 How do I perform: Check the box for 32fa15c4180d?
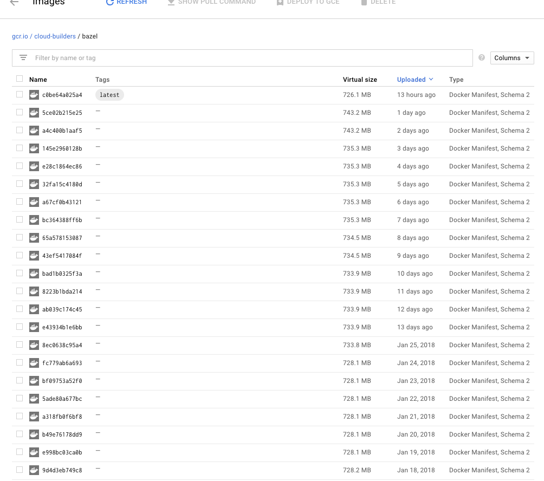[x=20, y=184]
